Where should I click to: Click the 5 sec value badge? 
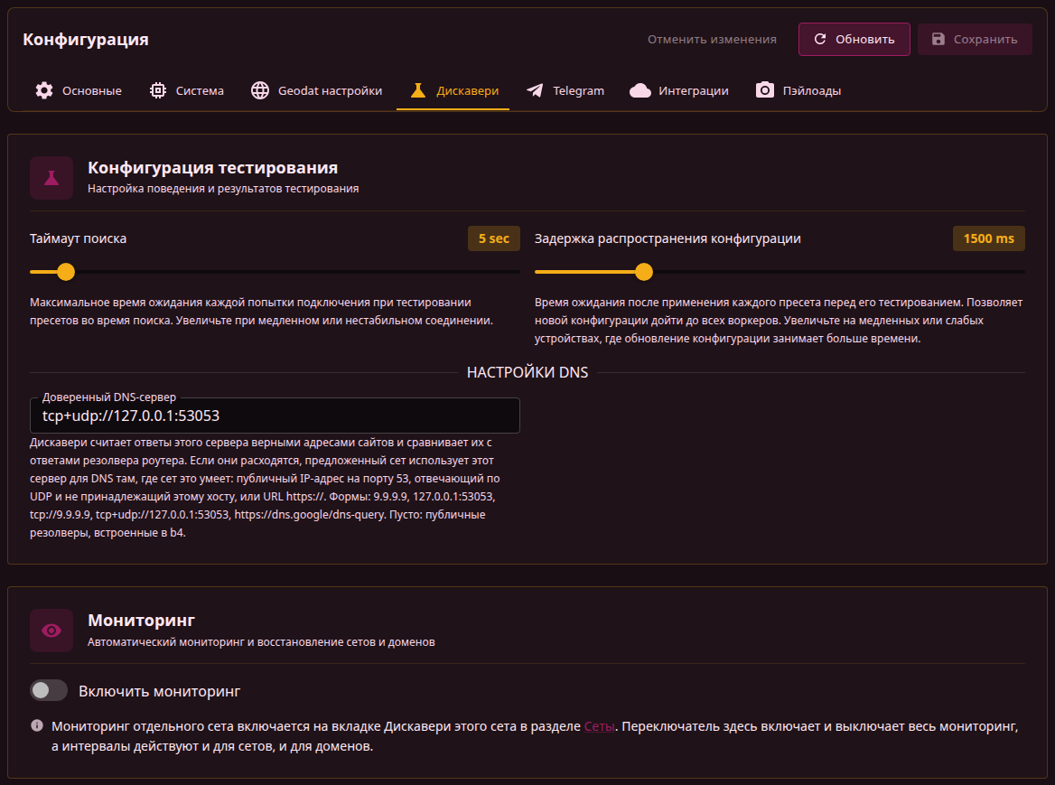pos(494,238)
